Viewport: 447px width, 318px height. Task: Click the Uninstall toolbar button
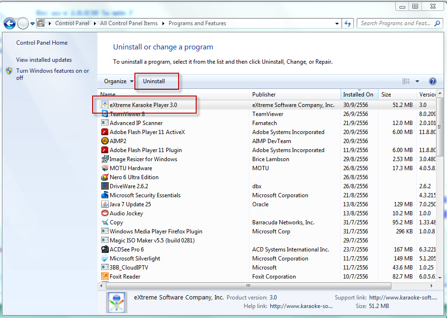[x=154, y=81]
